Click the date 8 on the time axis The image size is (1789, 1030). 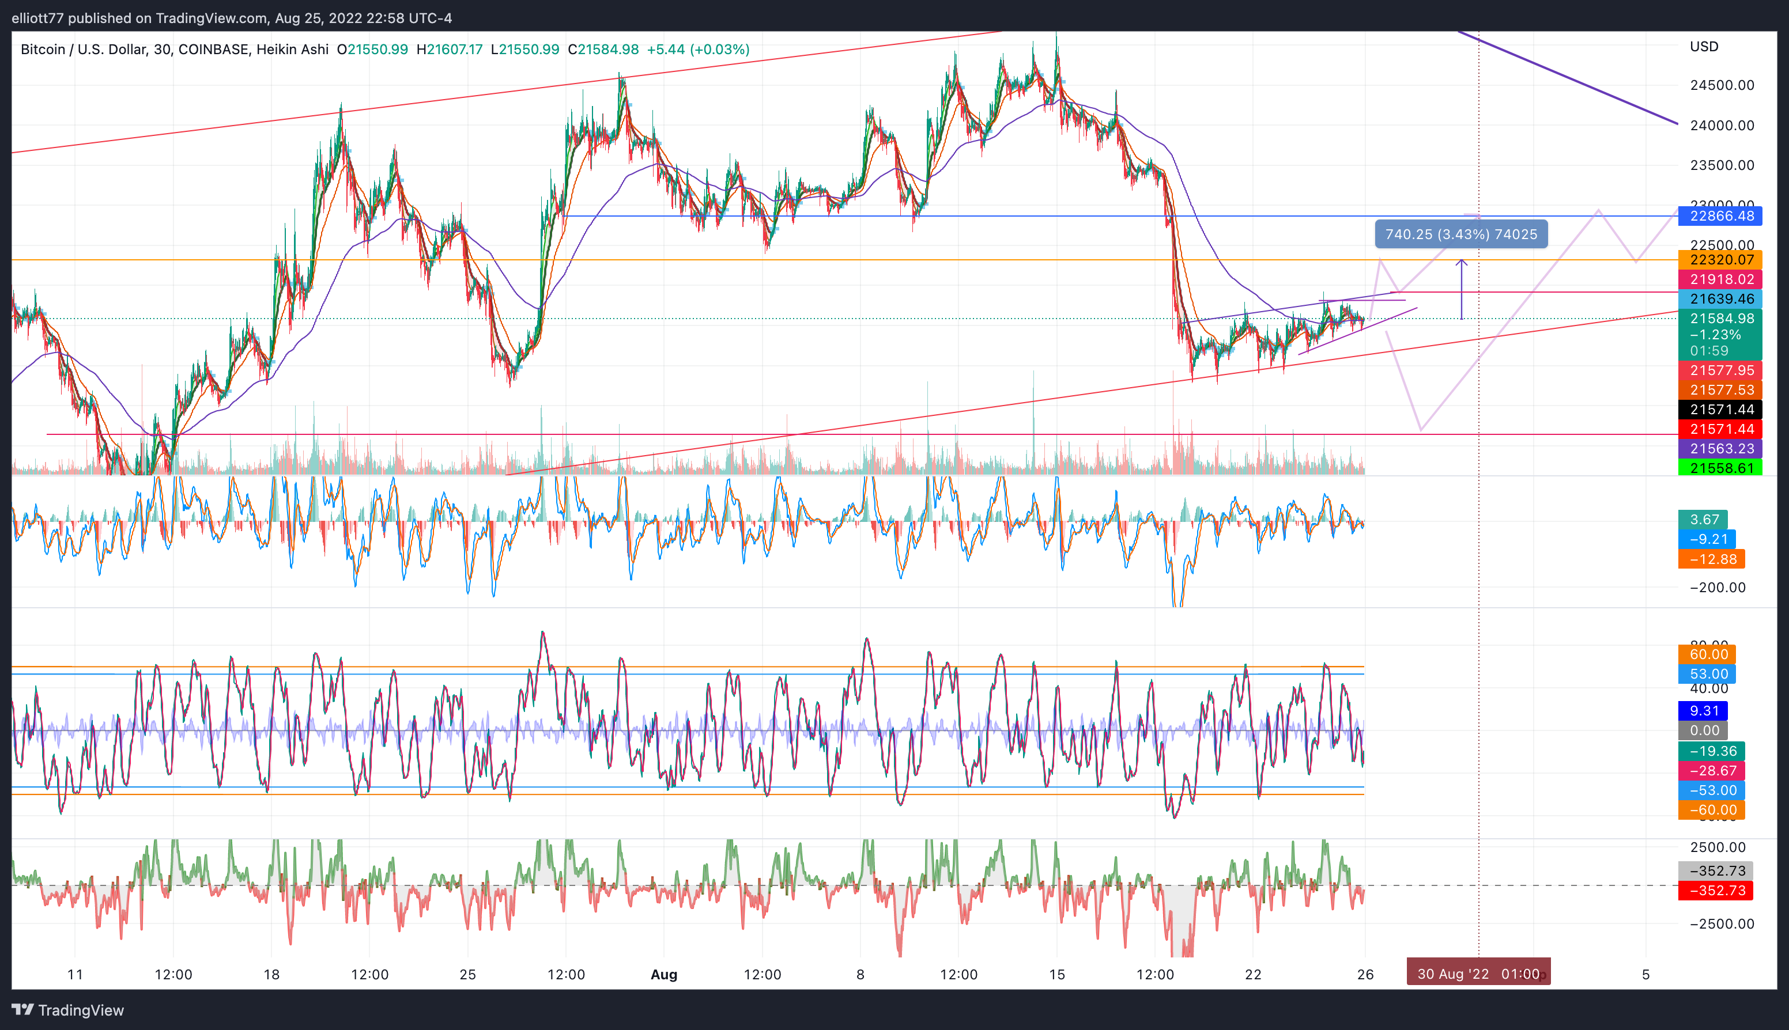pyautogui.click(x=860, y=974)
